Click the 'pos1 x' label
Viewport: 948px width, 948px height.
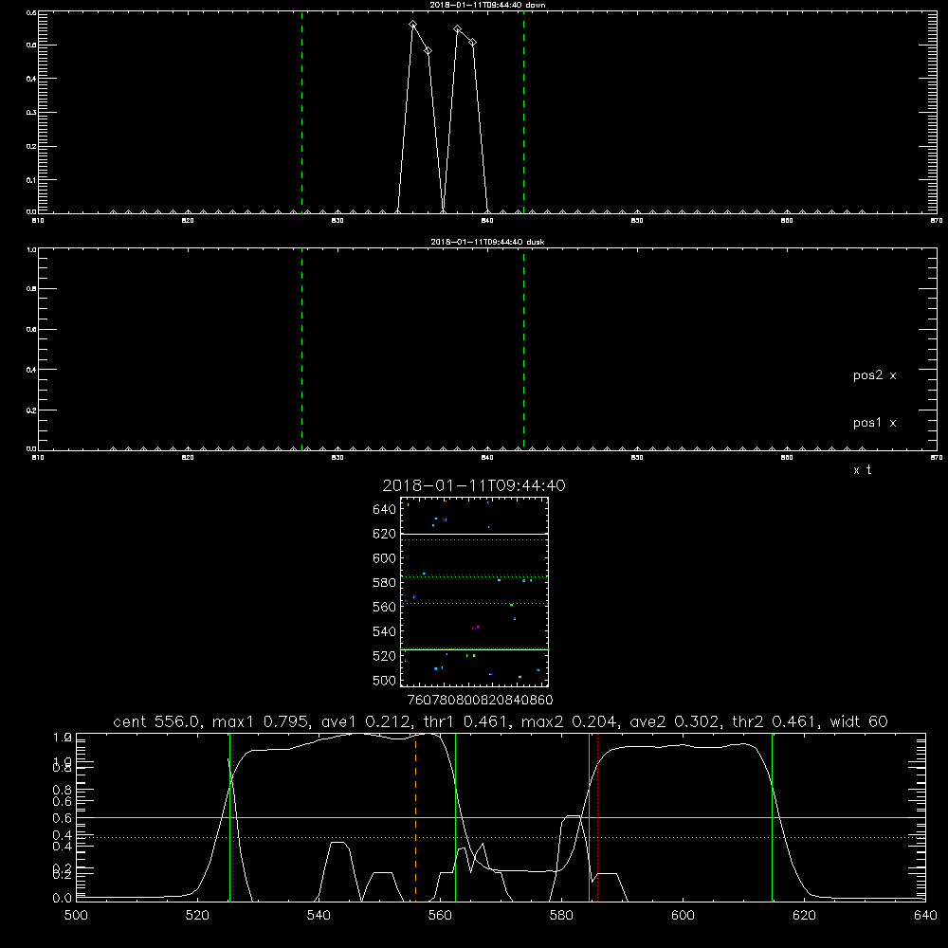pyautogui.click(x=874, y=423)
